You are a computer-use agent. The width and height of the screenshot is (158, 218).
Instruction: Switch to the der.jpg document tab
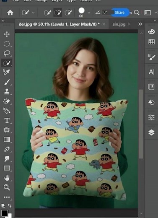tap(59, 24)
